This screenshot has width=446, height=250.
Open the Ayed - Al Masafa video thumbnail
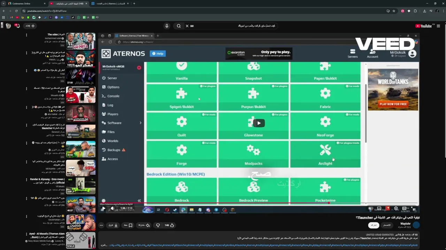click(80, 240)
